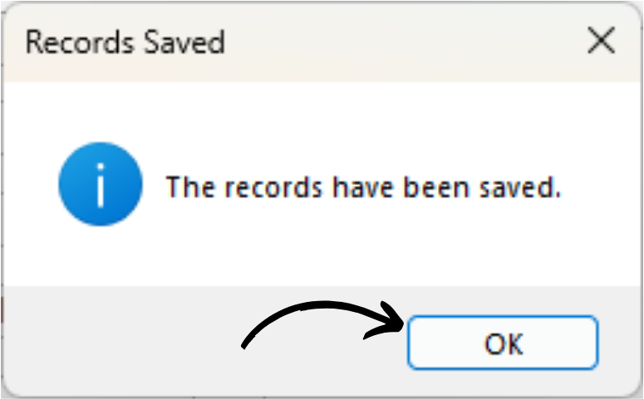Acknowledge the notification by clicking OK
The image size is (644, 399).
(x=503, y=343)
